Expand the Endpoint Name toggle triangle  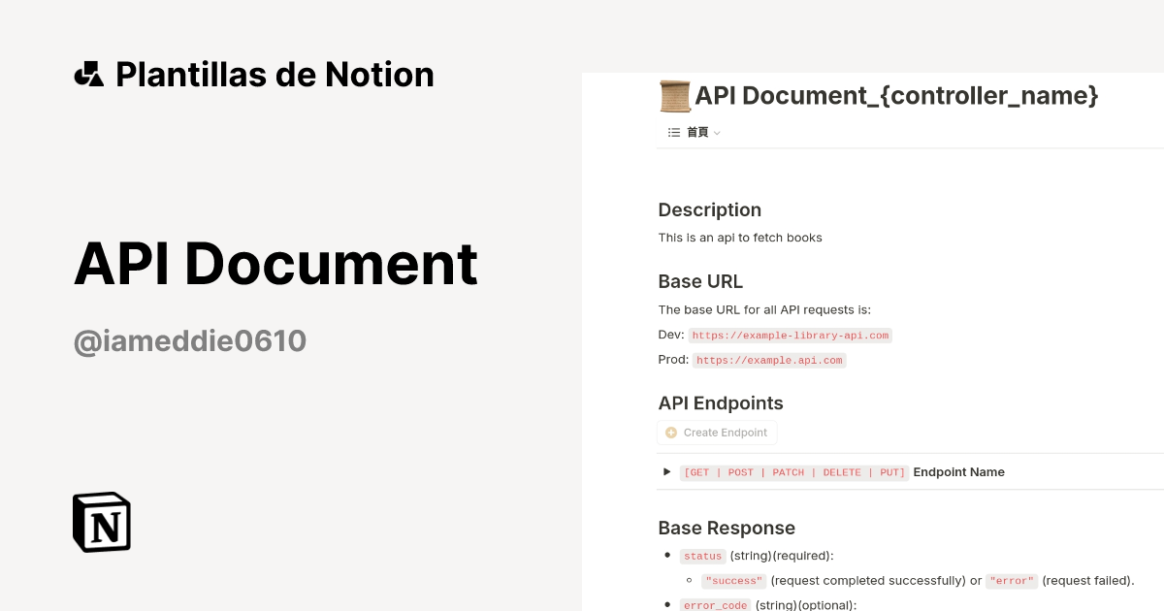[x=667, y=471]
